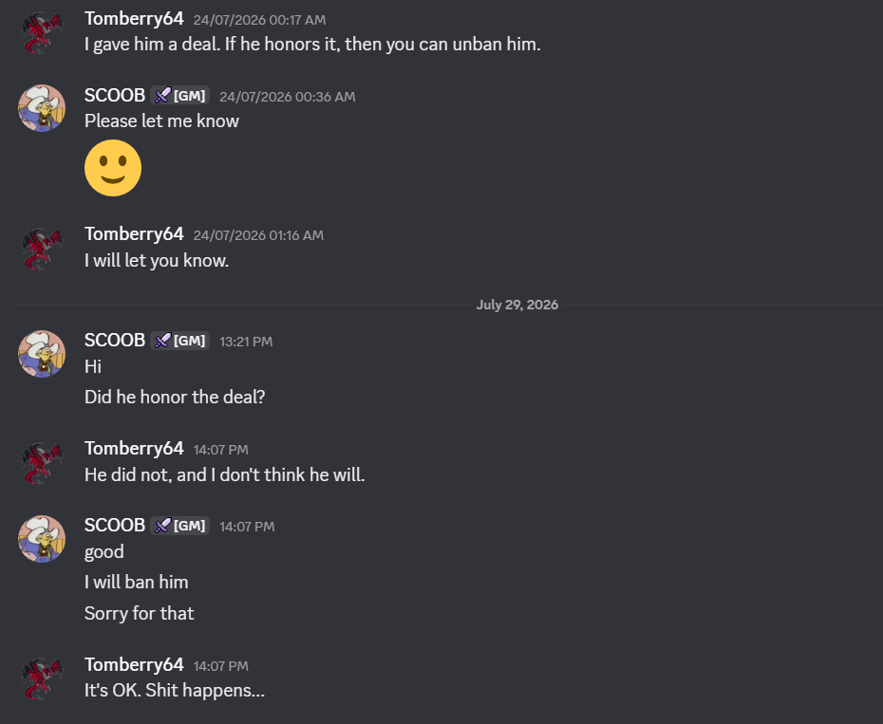Screen dimensions: 883x724
Task: Click the GM sword badge in SCOOB's 14:07 message
Action: pos(180,526)
